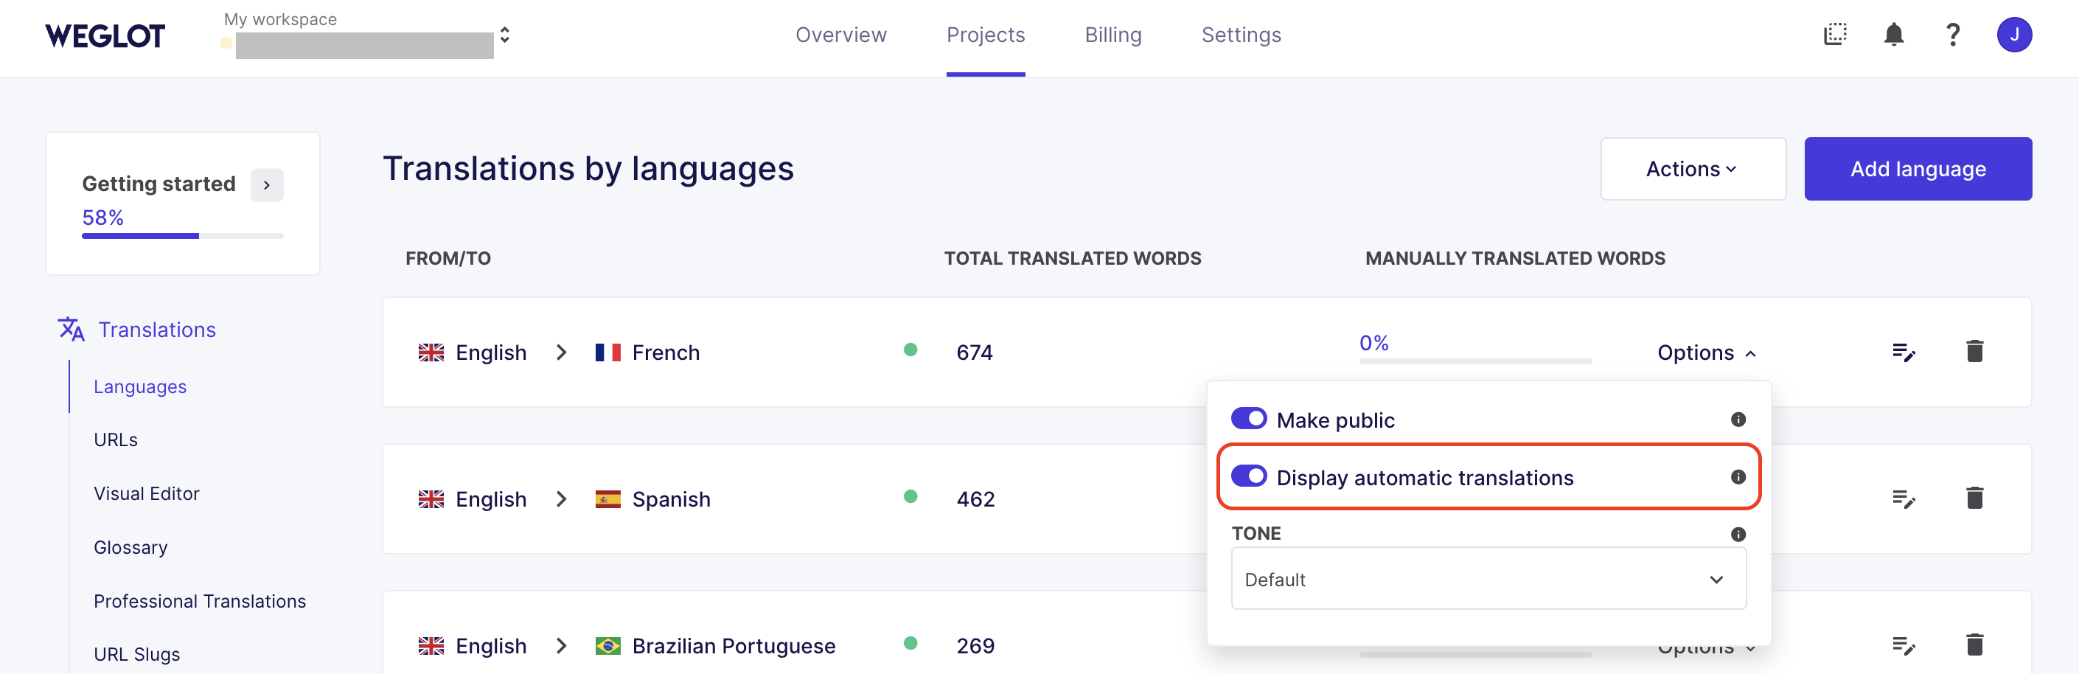This screenshot has height=674, width=2079.
Task: Edit the French translations list icon
Action: pyautogui.click(x=1903, y=352)
